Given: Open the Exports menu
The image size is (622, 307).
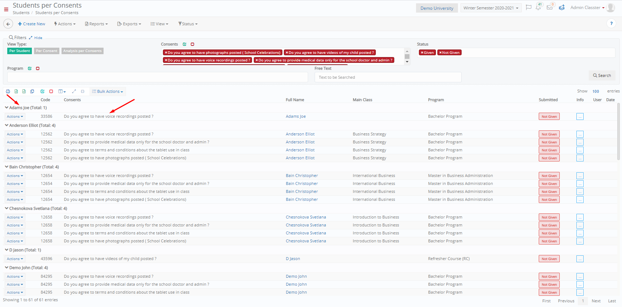Looking at the screenshot, I should (x=129, y=24).
